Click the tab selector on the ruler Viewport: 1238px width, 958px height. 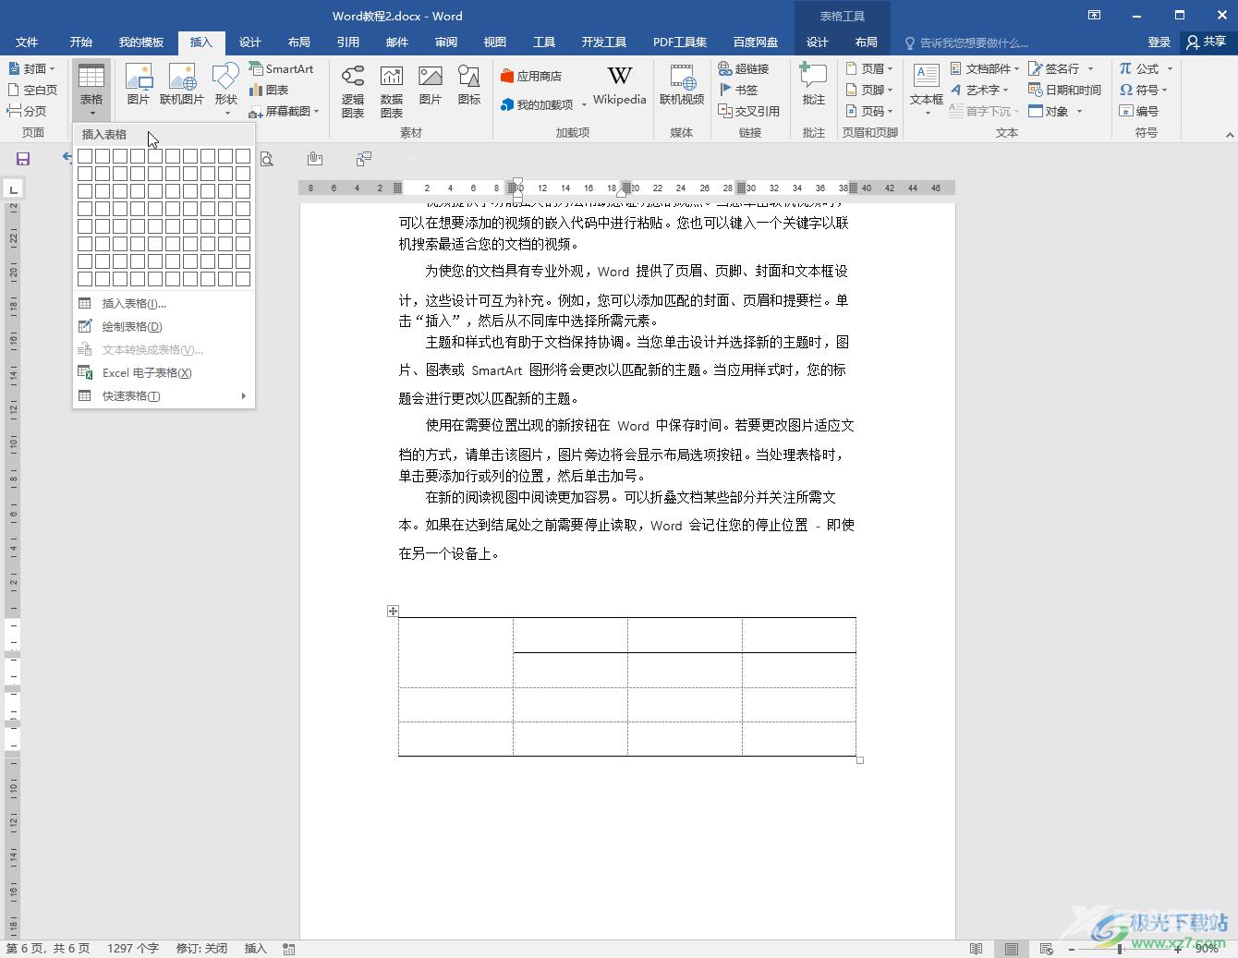(13, 189)
